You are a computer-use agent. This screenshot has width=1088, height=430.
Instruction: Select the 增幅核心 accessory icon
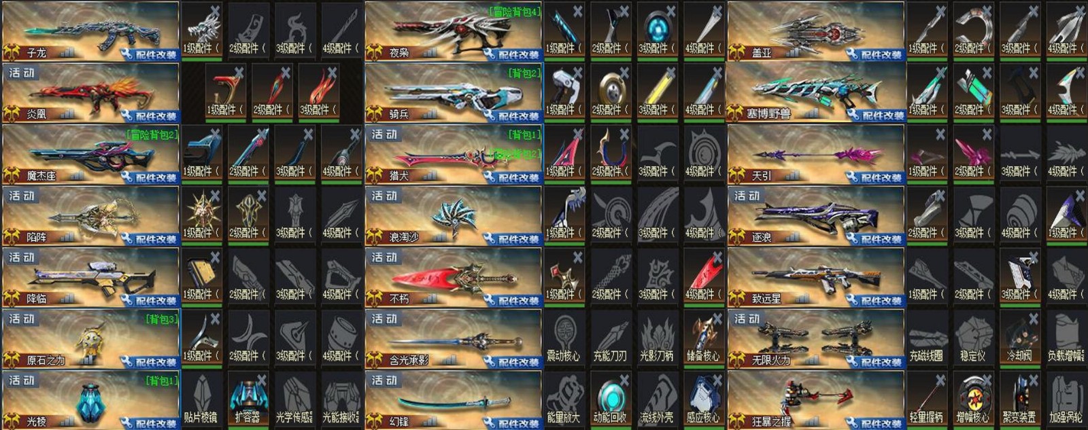pyautogui.click(x=972, y=399)
